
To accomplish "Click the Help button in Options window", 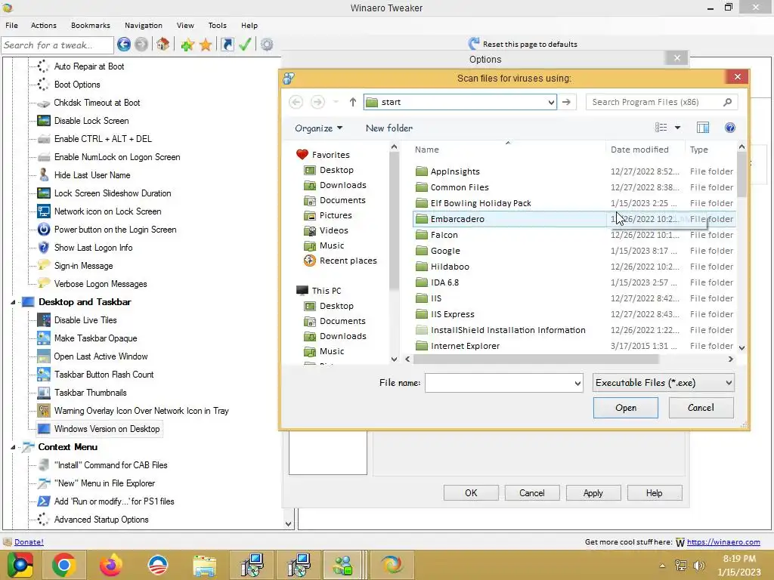I will click(x=654, y=492).
